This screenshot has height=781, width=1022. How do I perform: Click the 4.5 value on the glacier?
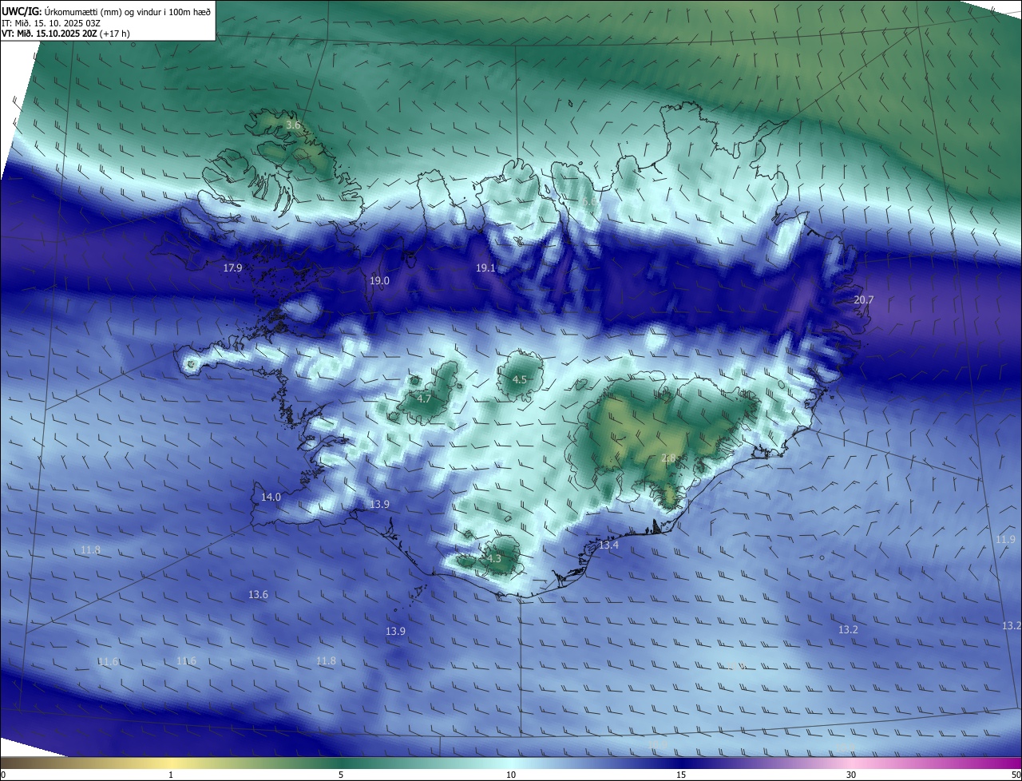click(519, 380)
